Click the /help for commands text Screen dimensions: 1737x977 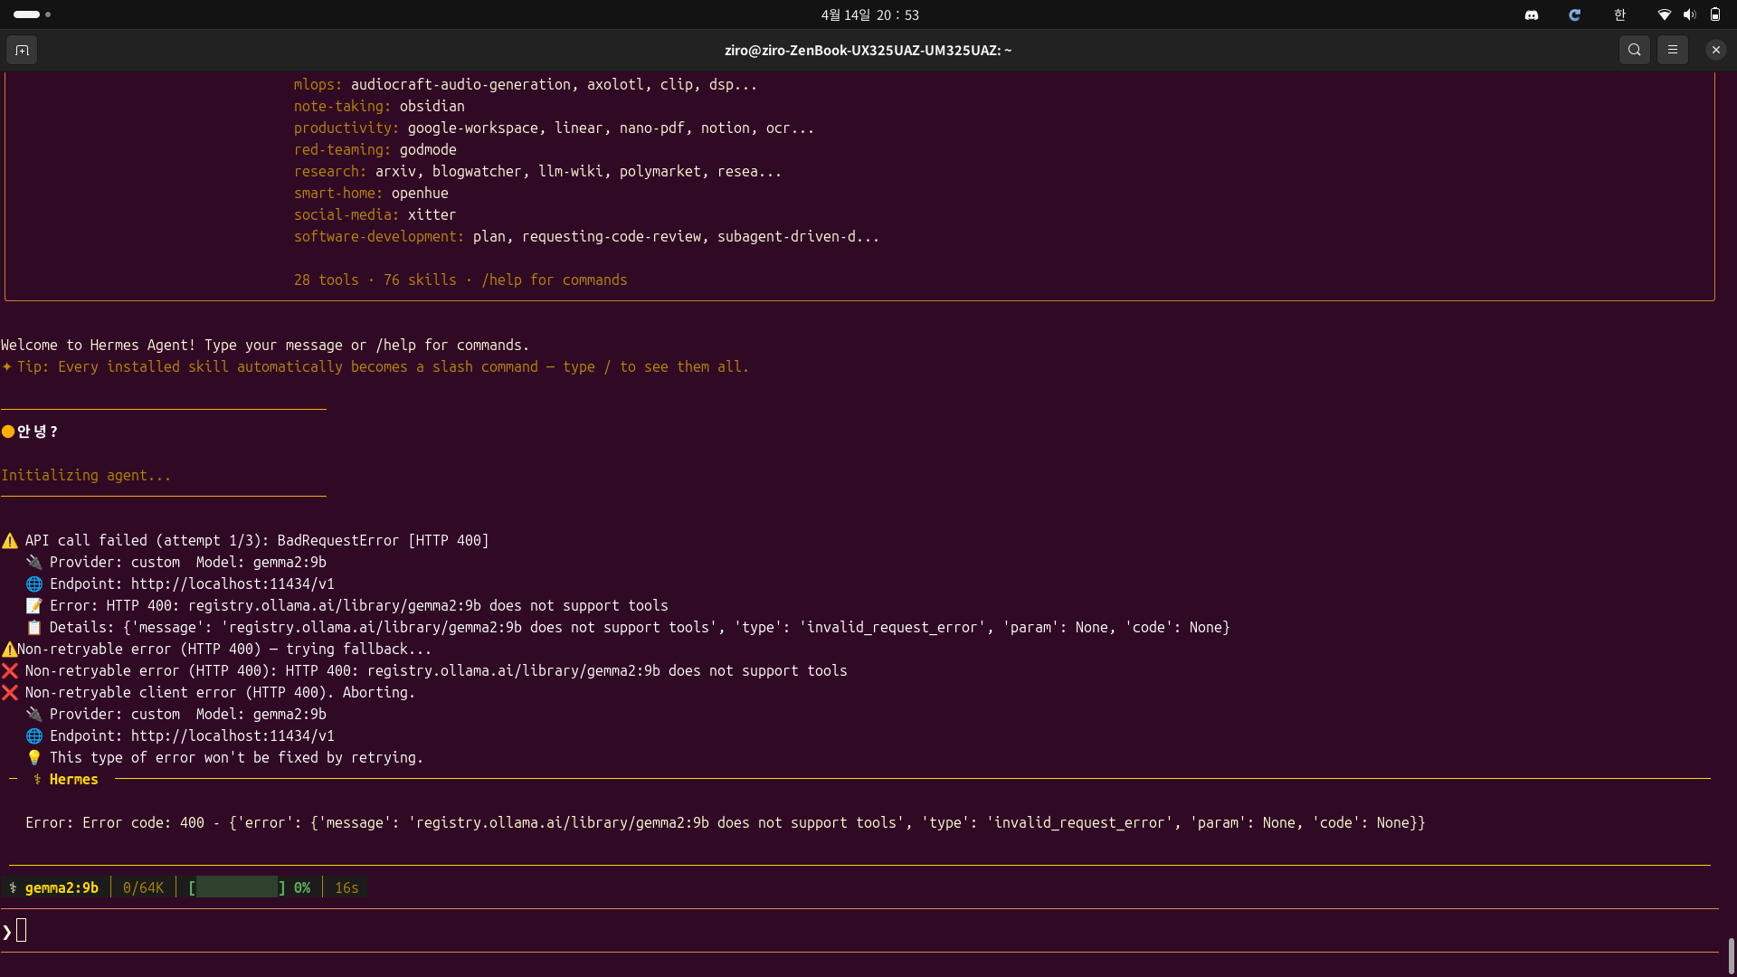(554, 280)
